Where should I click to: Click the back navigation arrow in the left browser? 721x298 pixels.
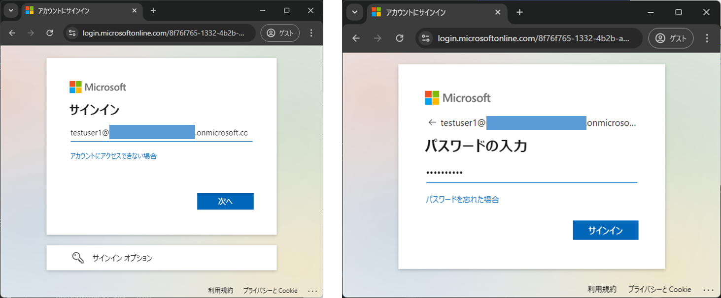pos(12,33)
